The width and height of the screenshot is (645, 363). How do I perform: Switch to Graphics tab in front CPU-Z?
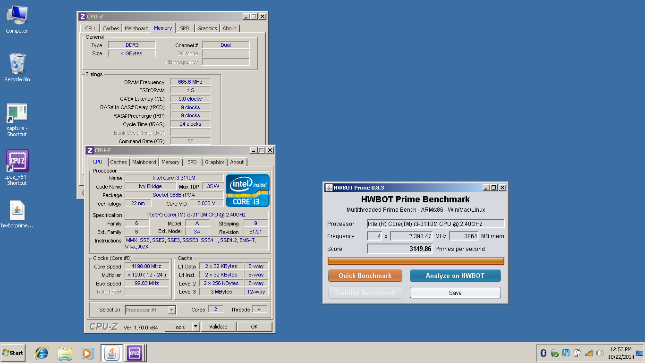point(215,162)
